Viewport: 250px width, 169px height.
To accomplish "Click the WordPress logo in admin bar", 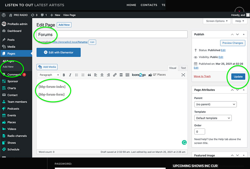I will click(x=4, y=15).
